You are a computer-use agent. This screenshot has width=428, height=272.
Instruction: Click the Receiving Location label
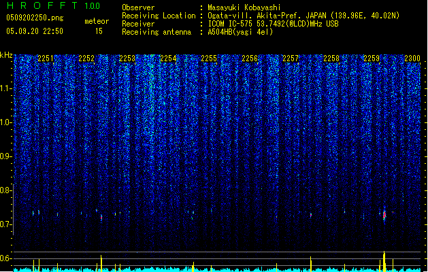pyautogui.click(x=159, y=16)
